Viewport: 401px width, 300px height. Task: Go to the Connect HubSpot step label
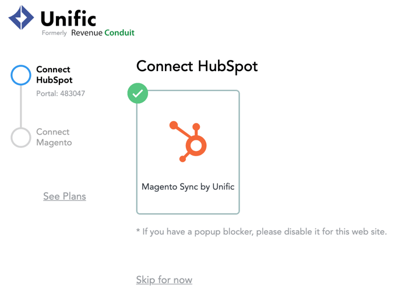(x=54, y=75)
